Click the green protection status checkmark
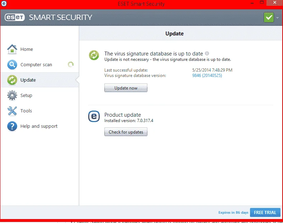Image resolution: width=283 pixels, height=223 pixels. pos(269,17)
